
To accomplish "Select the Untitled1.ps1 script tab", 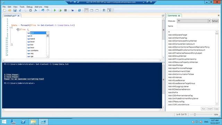I will click(10, 16).
